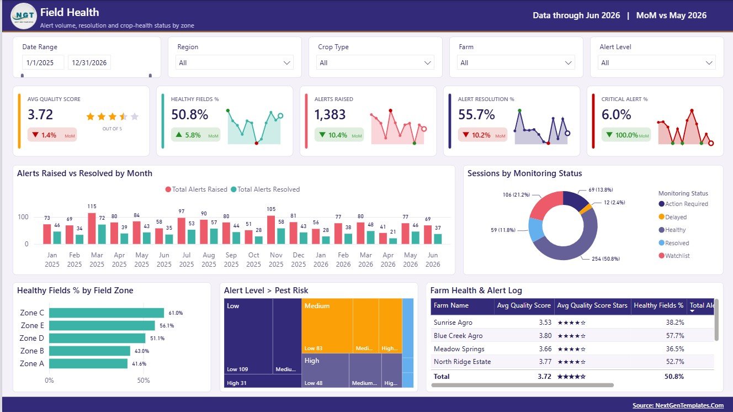The width and height of the screenshot is (733, 412).
Task: Click the 3.72 average quality score value
Action: (x=40, y=115)
